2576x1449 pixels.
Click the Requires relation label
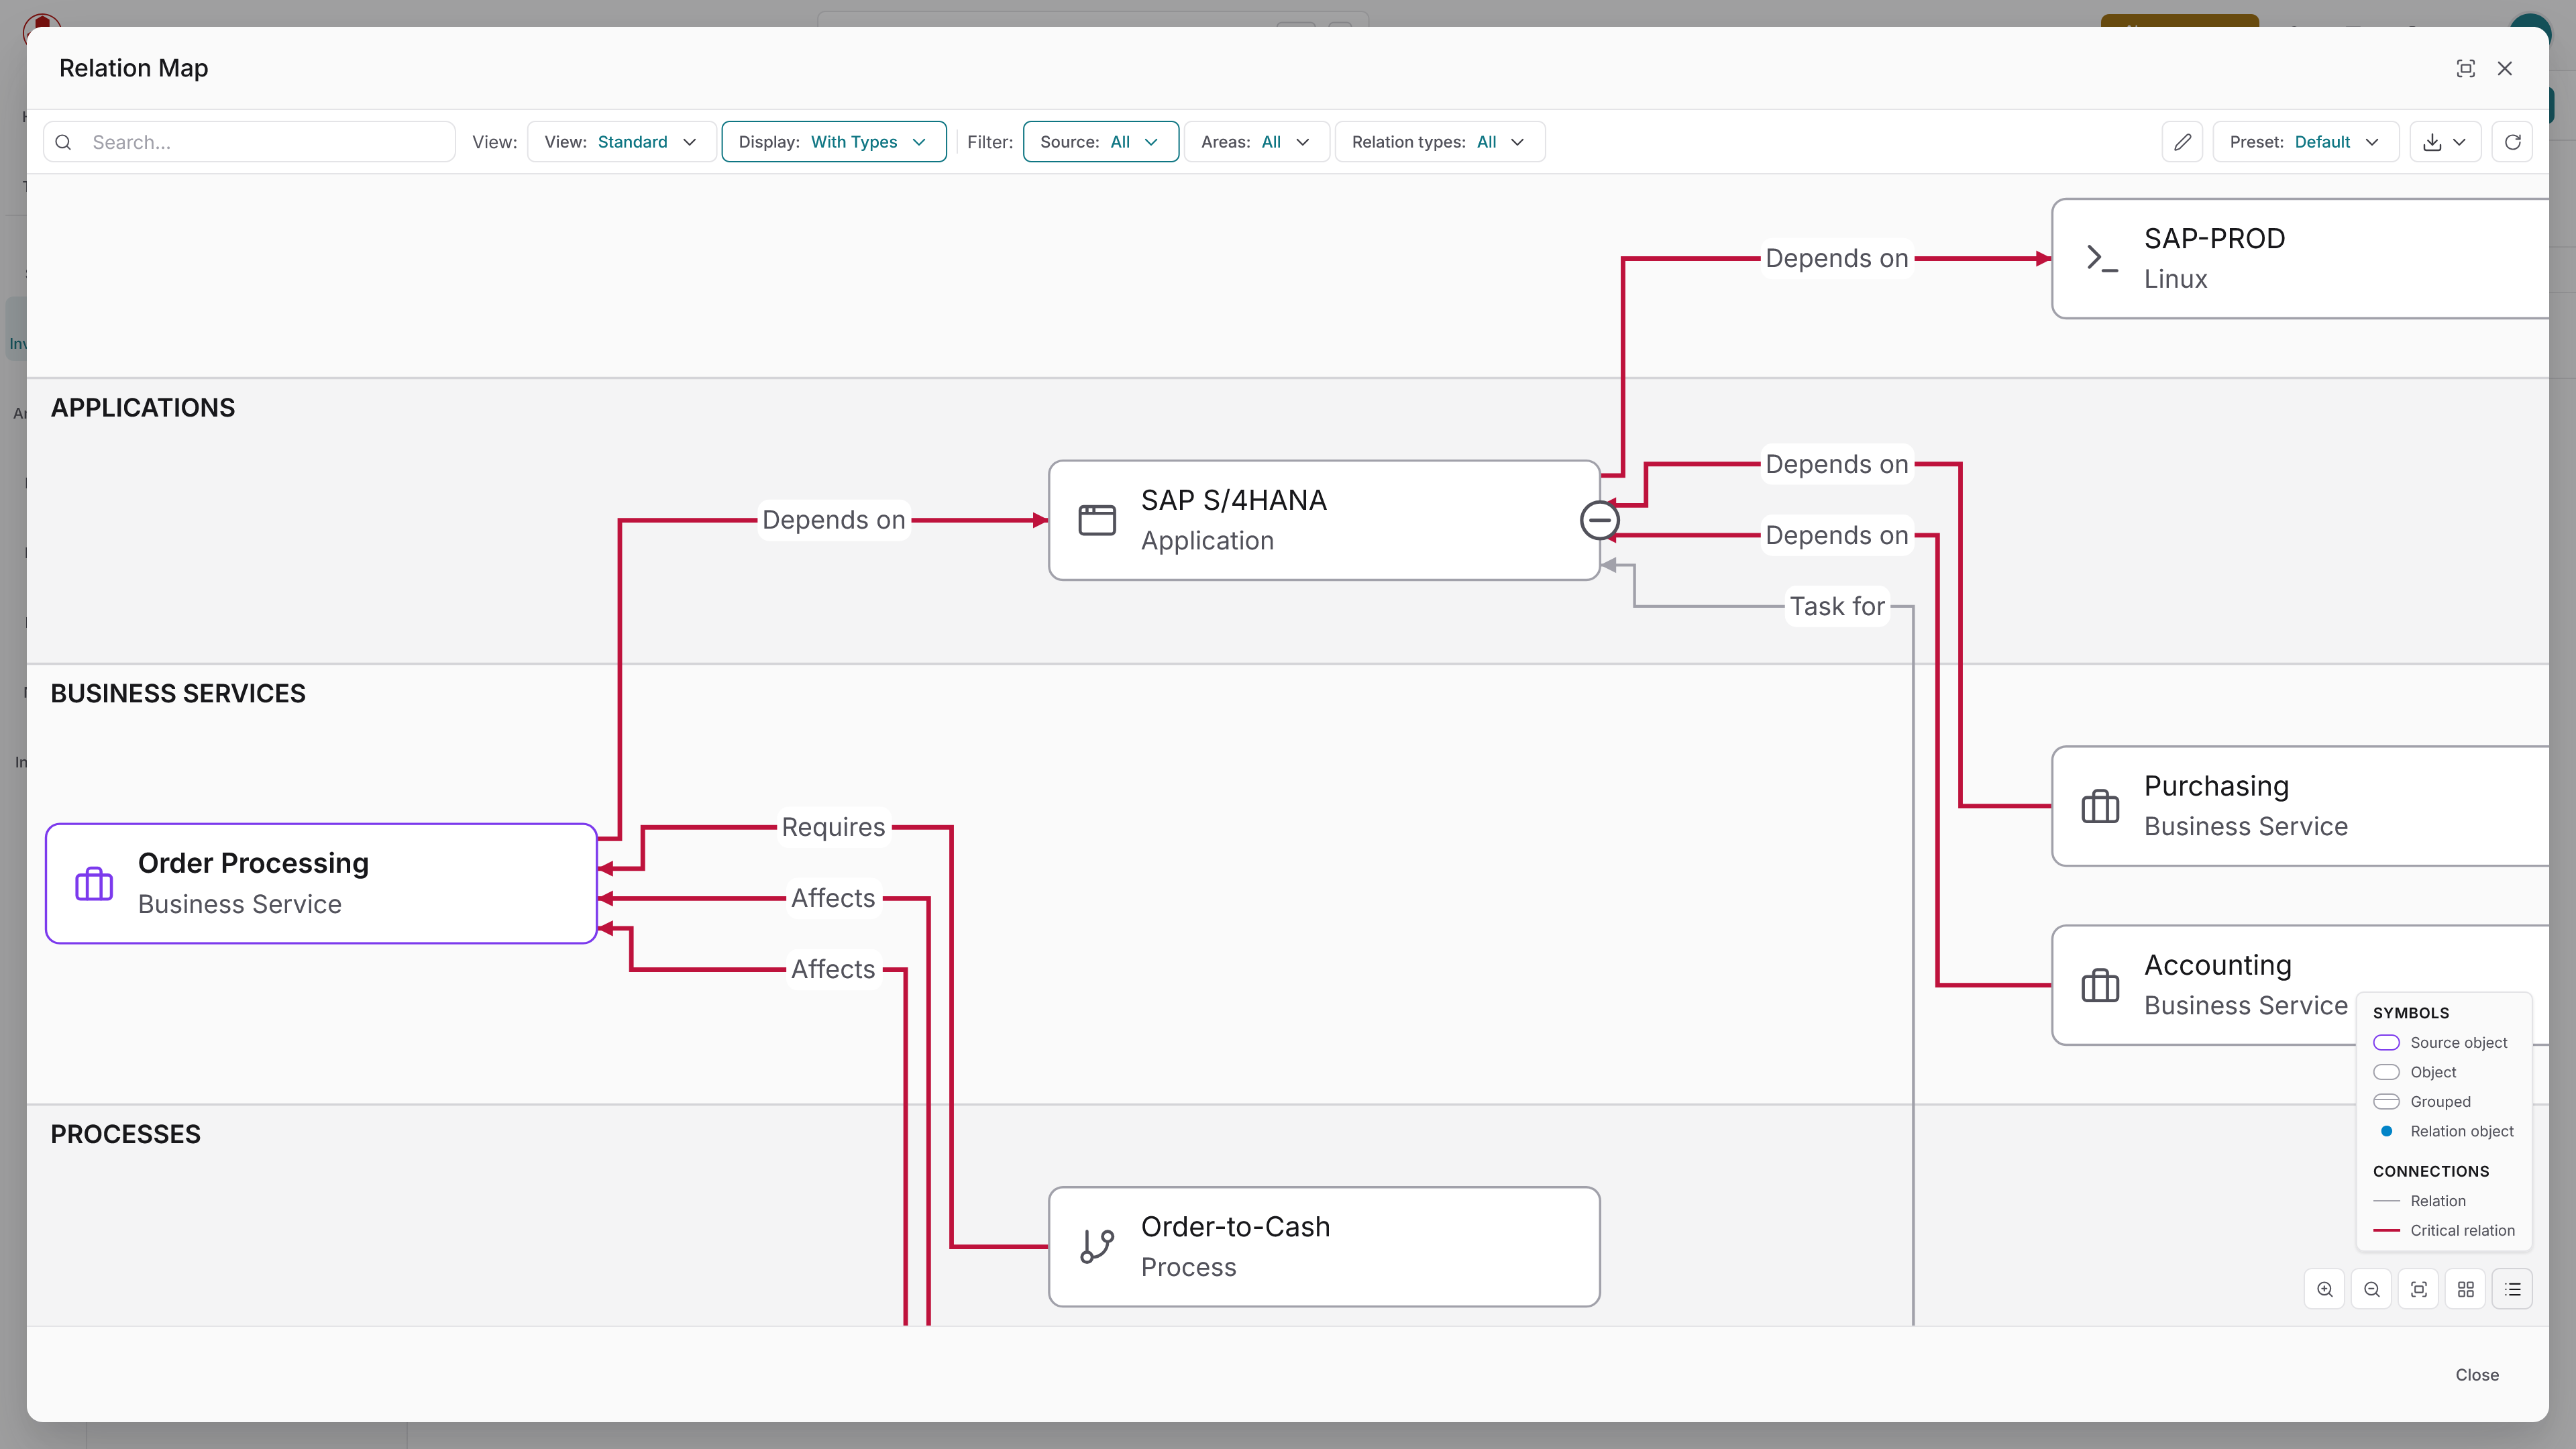(833, 827)
